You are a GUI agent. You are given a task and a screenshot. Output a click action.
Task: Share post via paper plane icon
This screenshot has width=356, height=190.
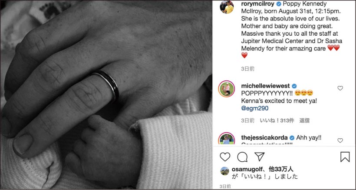click(x=259, y=157)
